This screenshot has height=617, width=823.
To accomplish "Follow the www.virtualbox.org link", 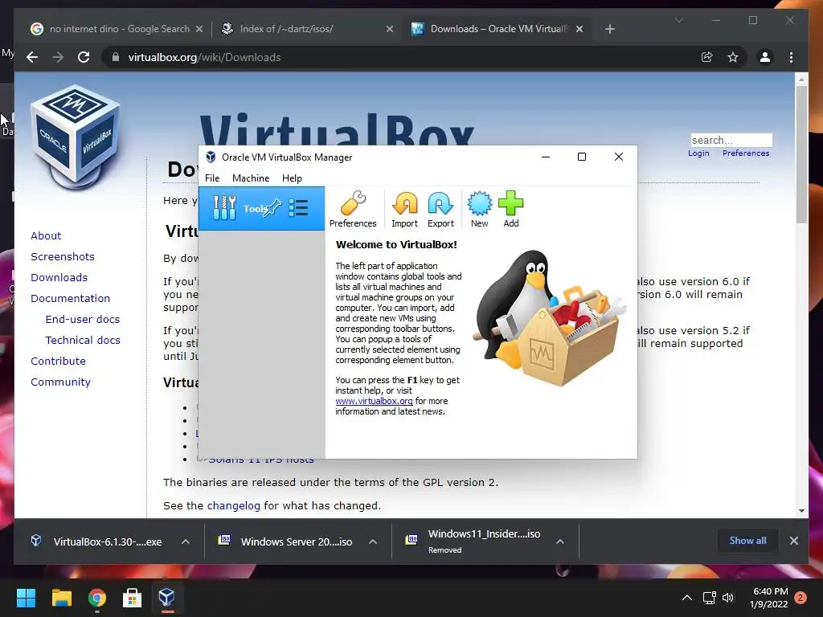I will pos(374,401).
